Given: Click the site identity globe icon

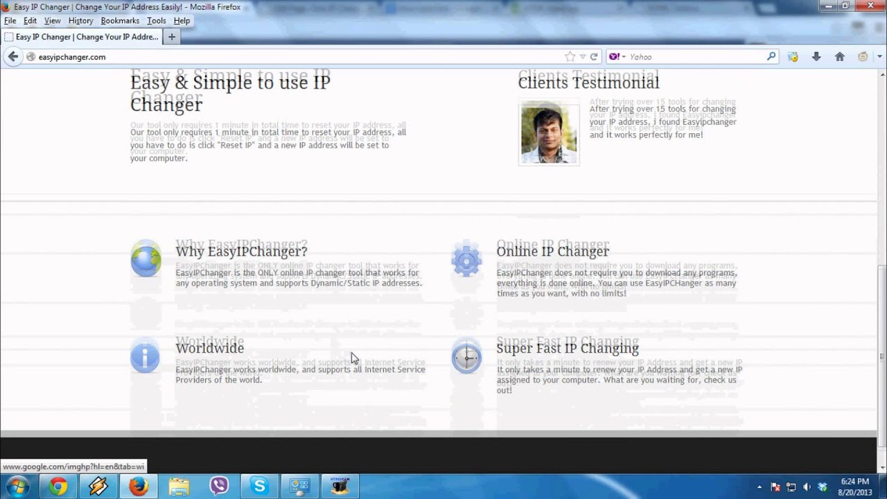Looking at the screenshot, I should click(30, 57).
